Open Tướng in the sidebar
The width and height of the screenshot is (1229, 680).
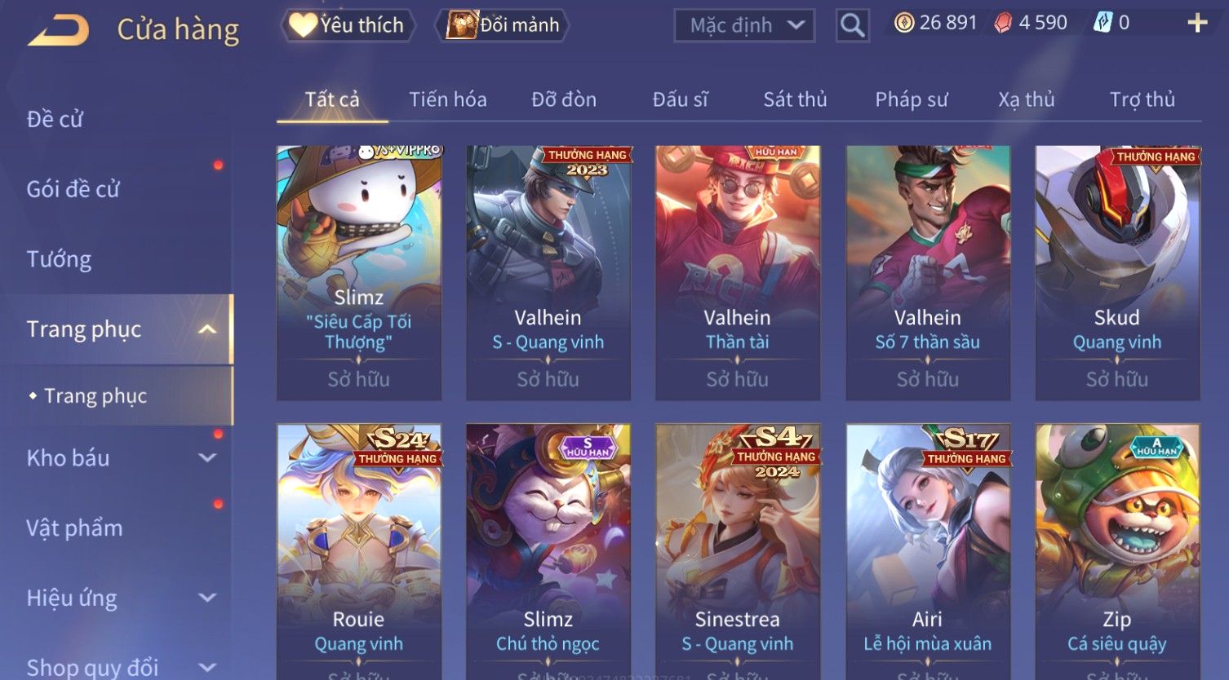59,259
